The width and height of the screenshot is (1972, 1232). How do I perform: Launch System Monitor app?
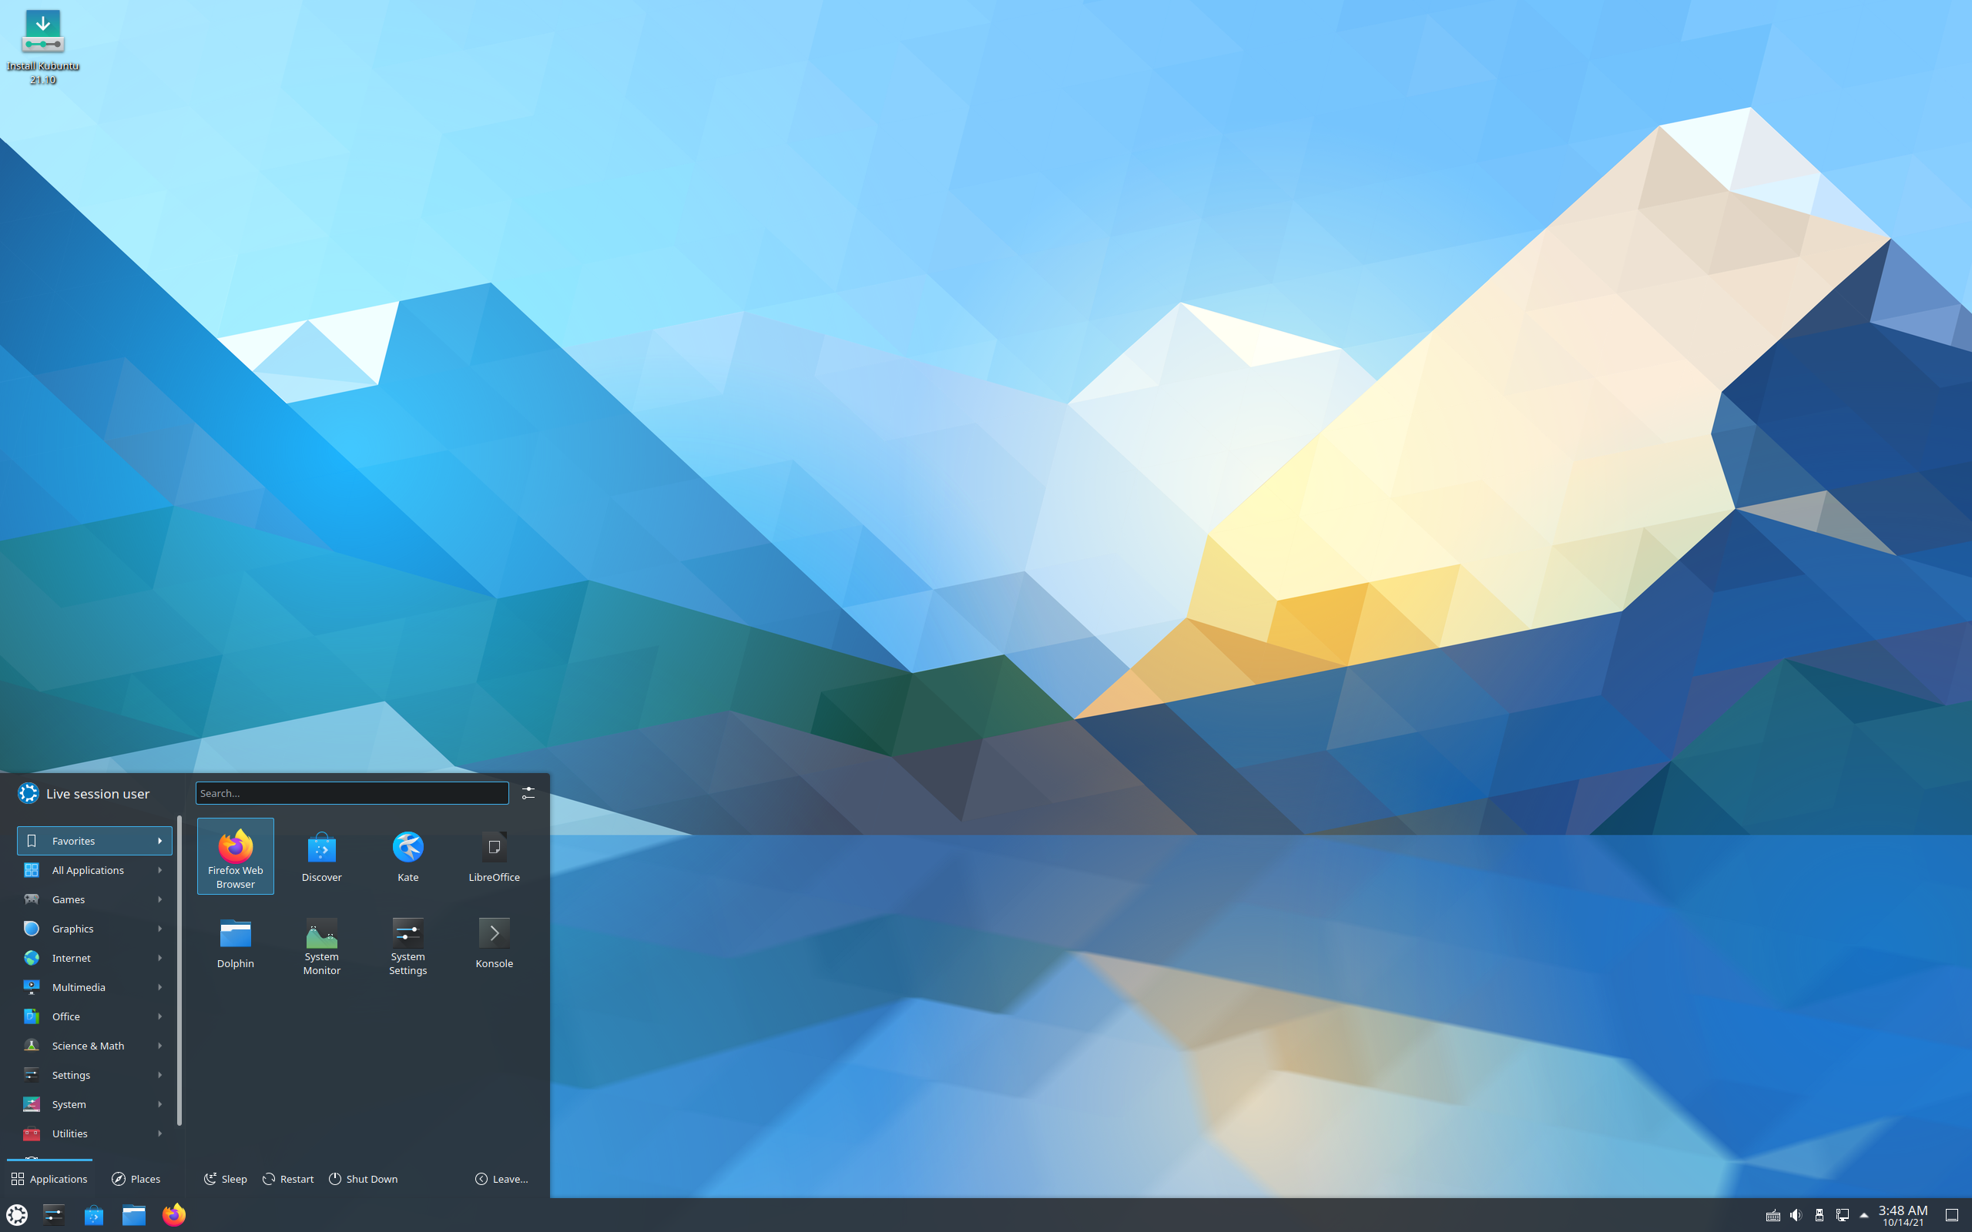[322, 942]
